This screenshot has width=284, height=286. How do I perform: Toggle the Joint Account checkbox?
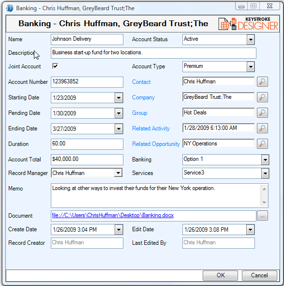pyautogui.click(x=55, y=66)
